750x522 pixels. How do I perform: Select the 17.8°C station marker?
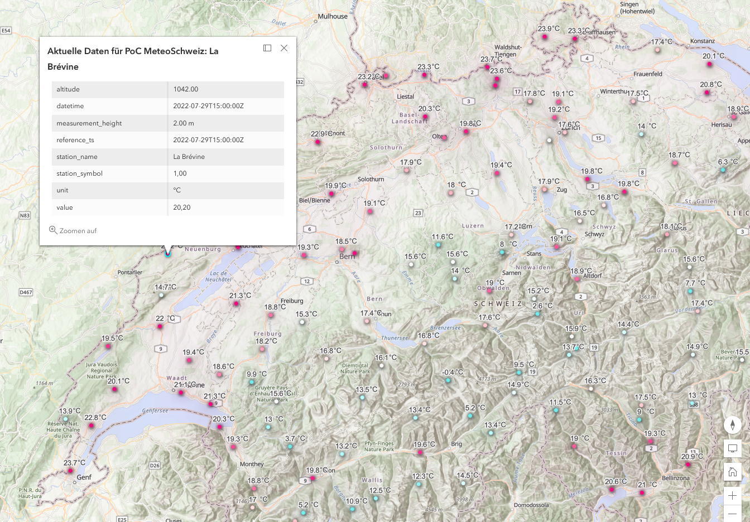pos(530,101)
